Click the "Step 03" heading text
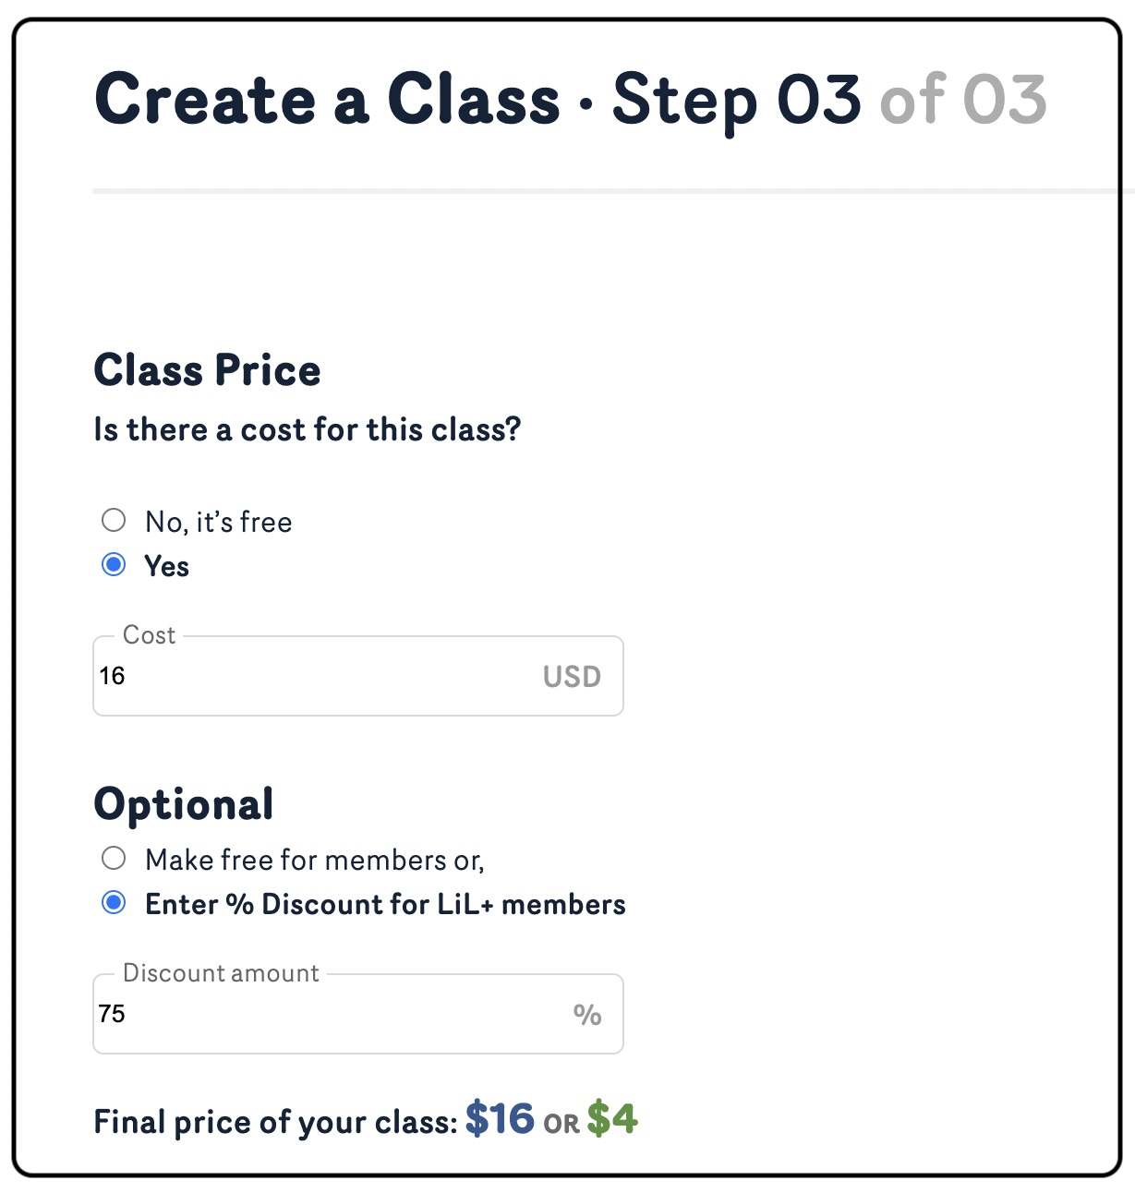The image size is (1135, 1193). (736, 99)
